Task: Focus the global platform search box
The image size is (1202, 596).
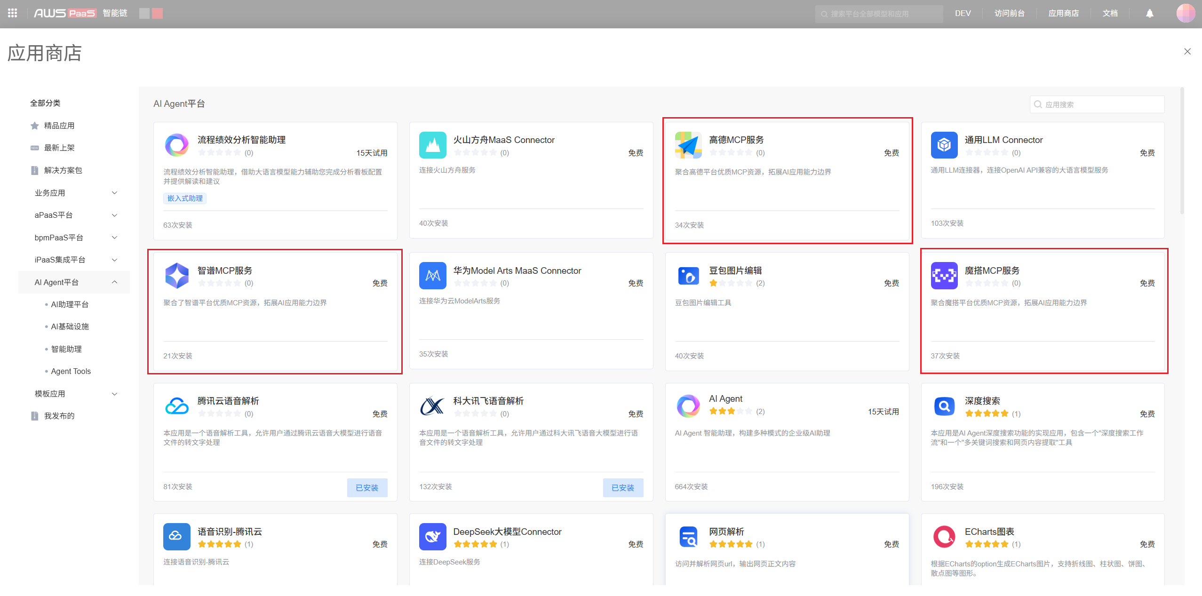Action: (x=879, y=14)
